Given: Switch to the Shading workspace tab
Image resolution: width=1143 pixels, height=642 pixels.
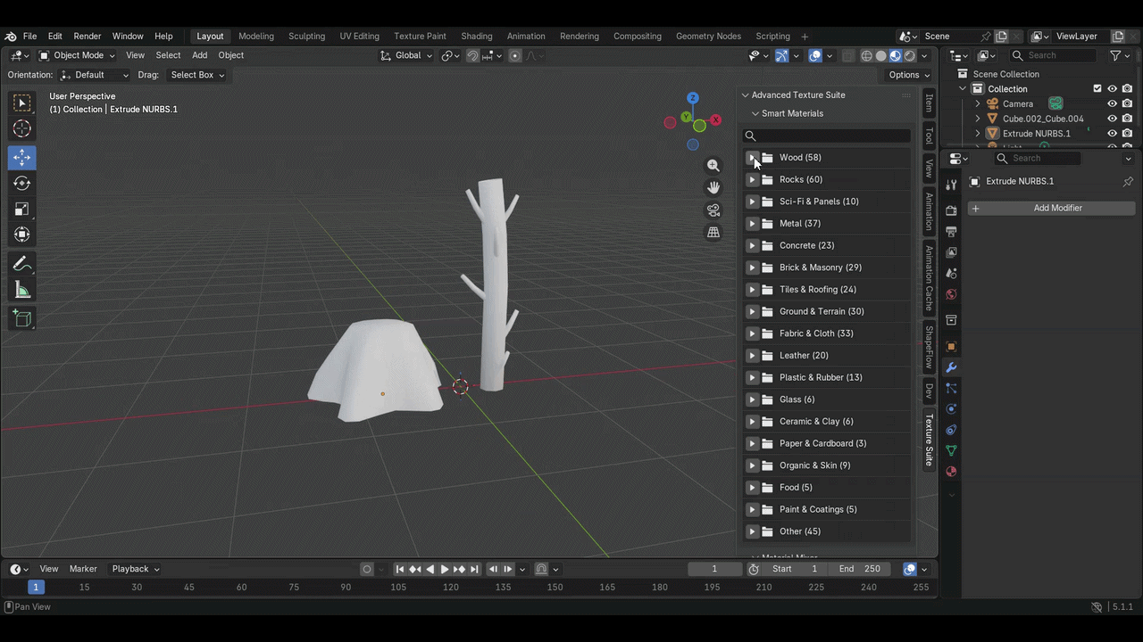Looking at the screenshot, I should point(476,36).
